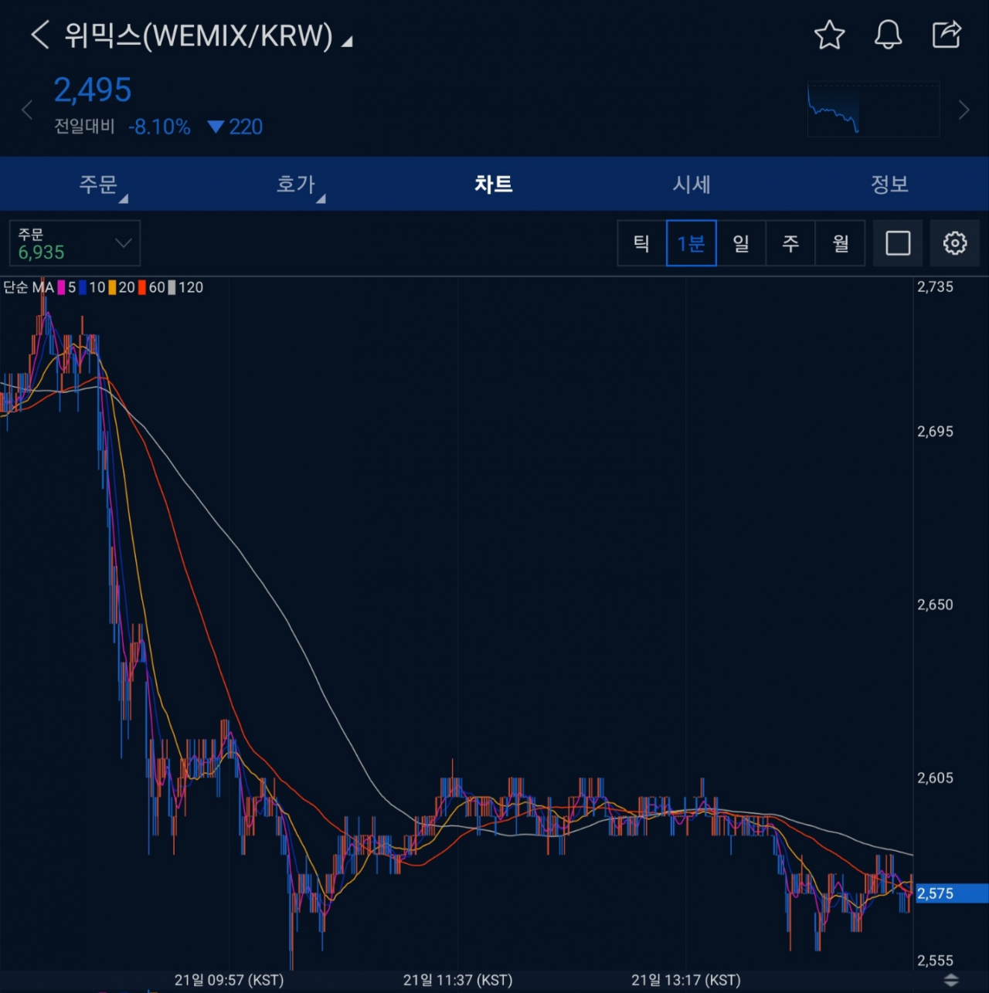Open the 시세 tab
The height and width of the screenshot is (993, 989).
[x=692, y=185]
